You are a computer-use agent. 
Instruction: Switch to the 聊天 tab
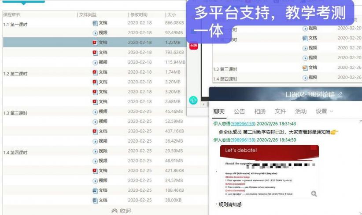[219, 112]
